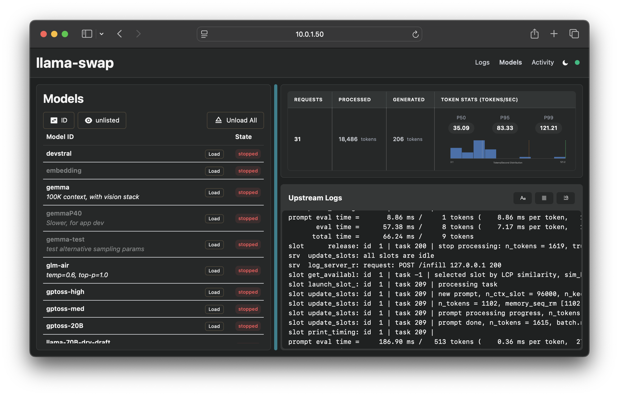Viewport: 619px width, 396px height.
Task: Open a new browser tab
Action: pos(554,34)
